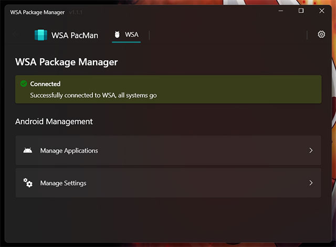
Task: Click the gears icon beside Manage Settings
Action: tap(28, 183)
